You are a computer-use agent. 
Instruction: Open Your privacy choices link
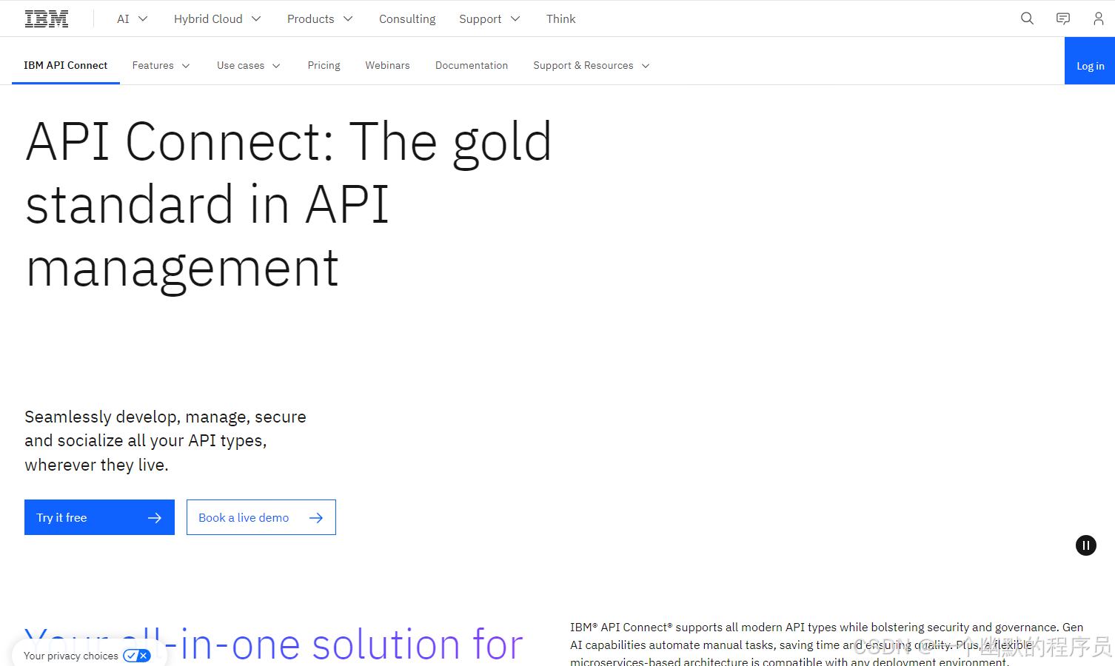click(71, 656)
